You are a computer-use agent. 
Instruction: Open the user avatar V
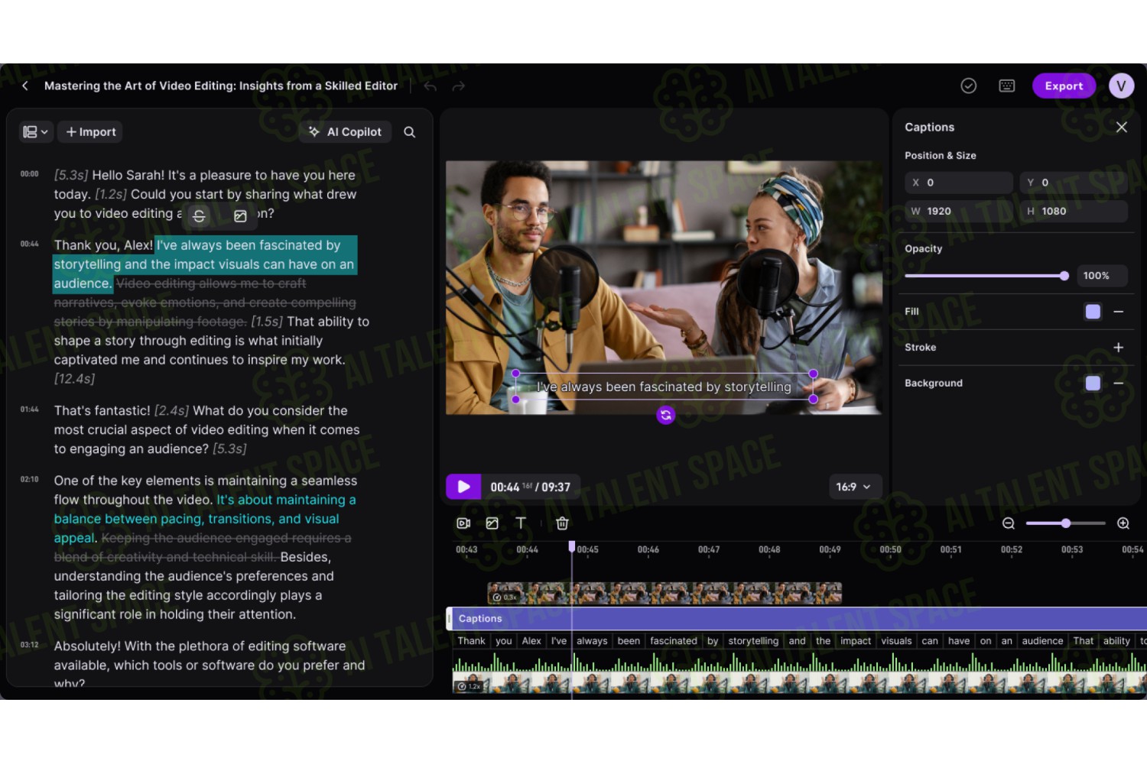tap(1121, 86)
